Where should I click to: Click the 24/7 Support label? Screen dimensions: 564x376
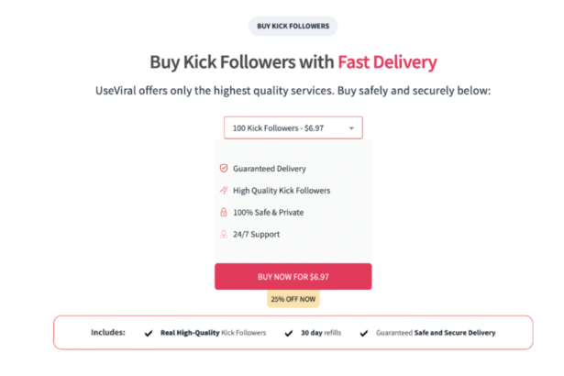256,235
